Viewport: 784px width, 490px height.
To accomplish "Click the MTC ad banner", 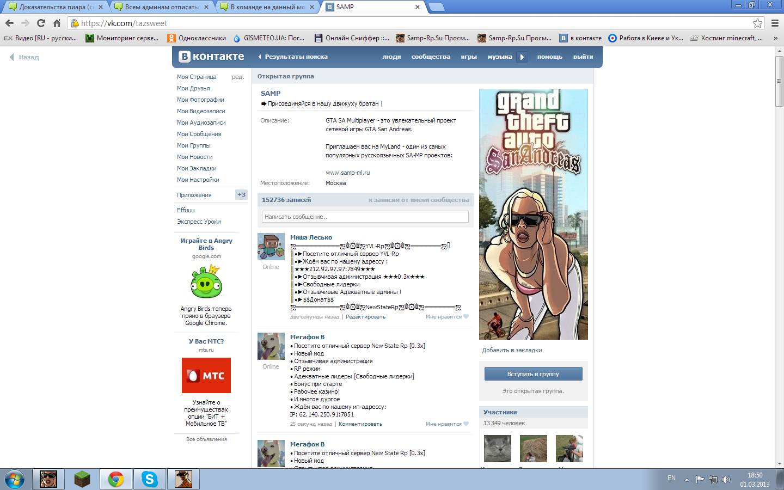I will [x=206, y=376].
